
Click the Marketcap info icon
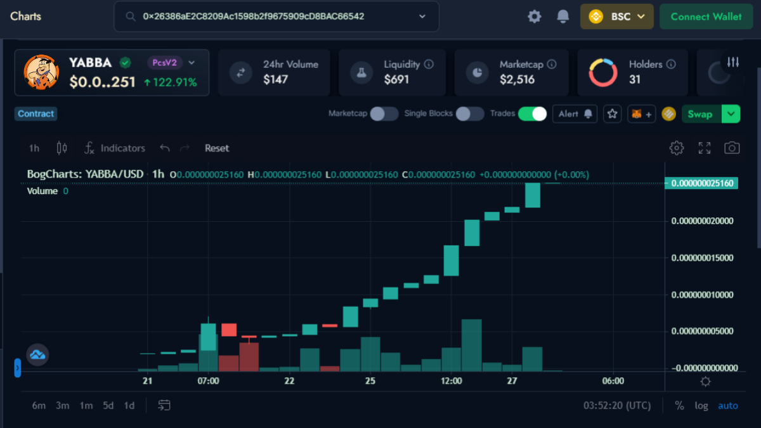pos(552,64)
